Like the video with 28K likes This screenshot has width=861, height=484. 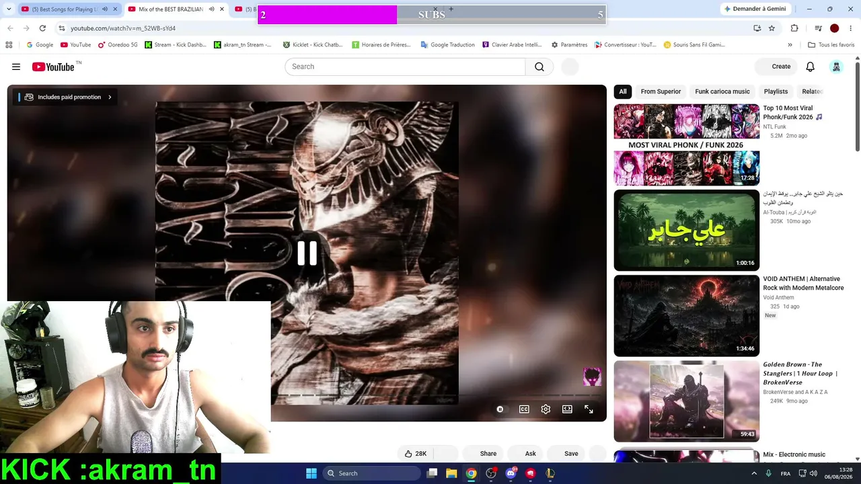pos(416,454)
